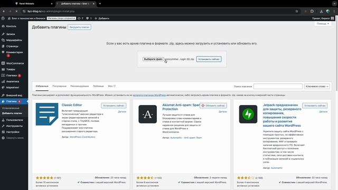Open the browser downloads icon
Image resolution: width=338 pixels, height=190 pixels.
click(321, 11)
